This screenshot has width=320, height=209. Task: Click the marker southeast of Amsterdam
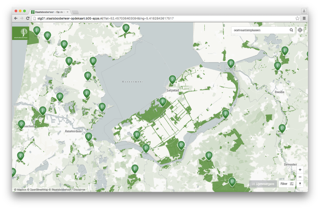[89, 137]
